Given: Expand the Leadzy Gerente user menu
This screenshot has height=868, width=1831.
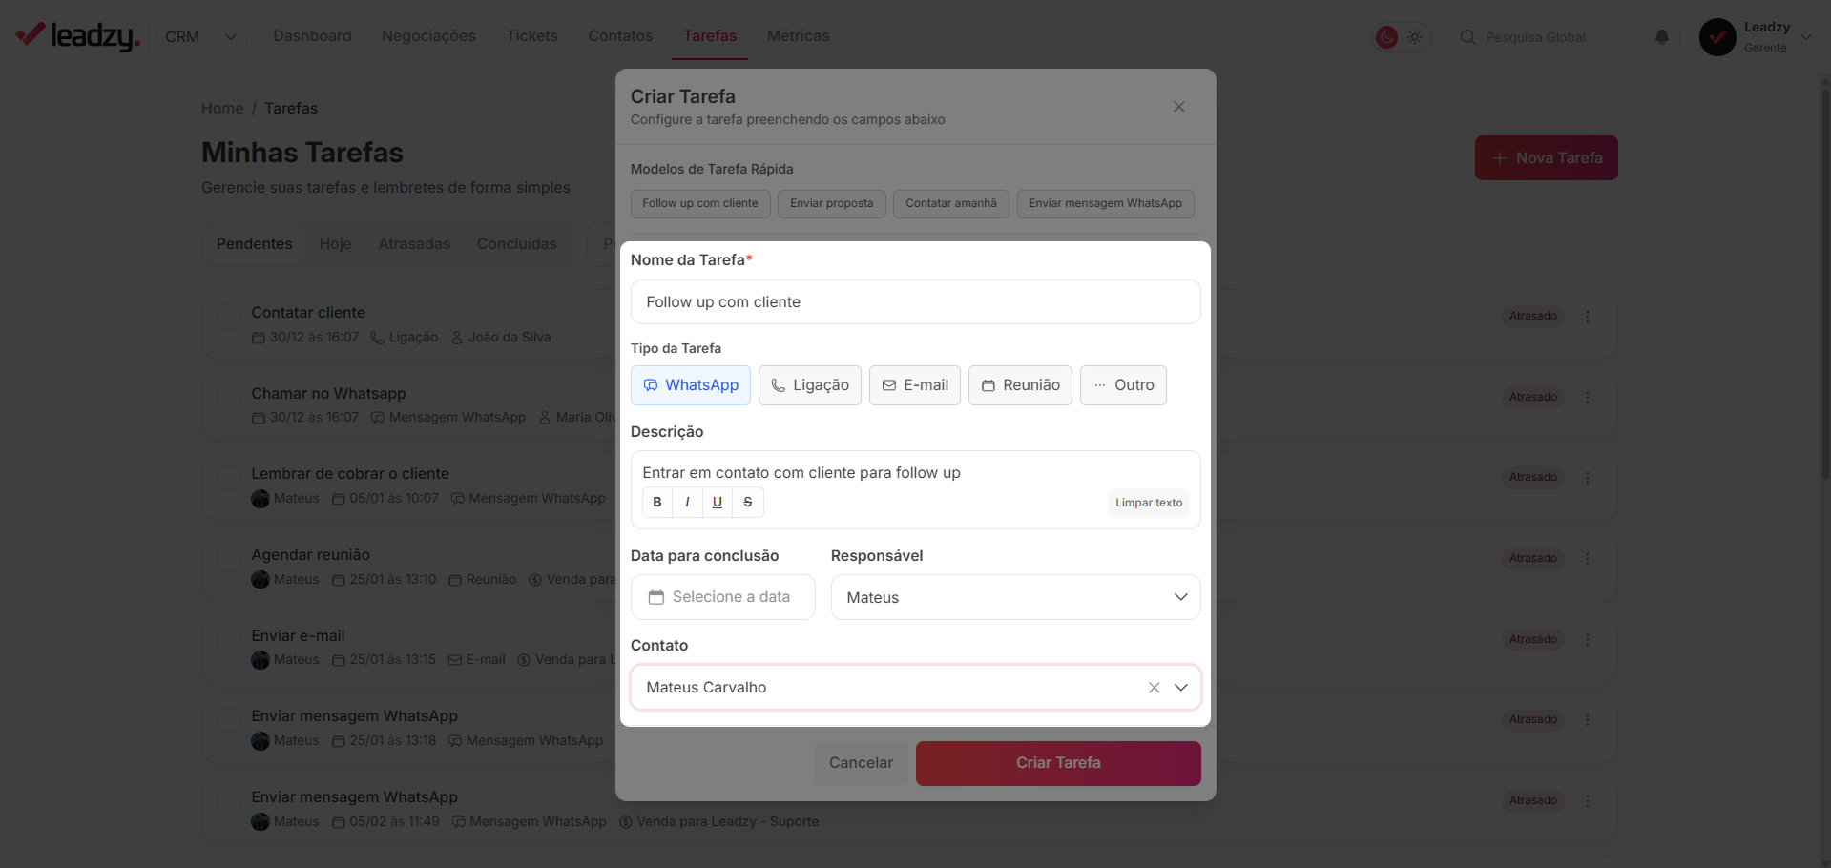Looking at the screenshot, I should click(1805, 37).
